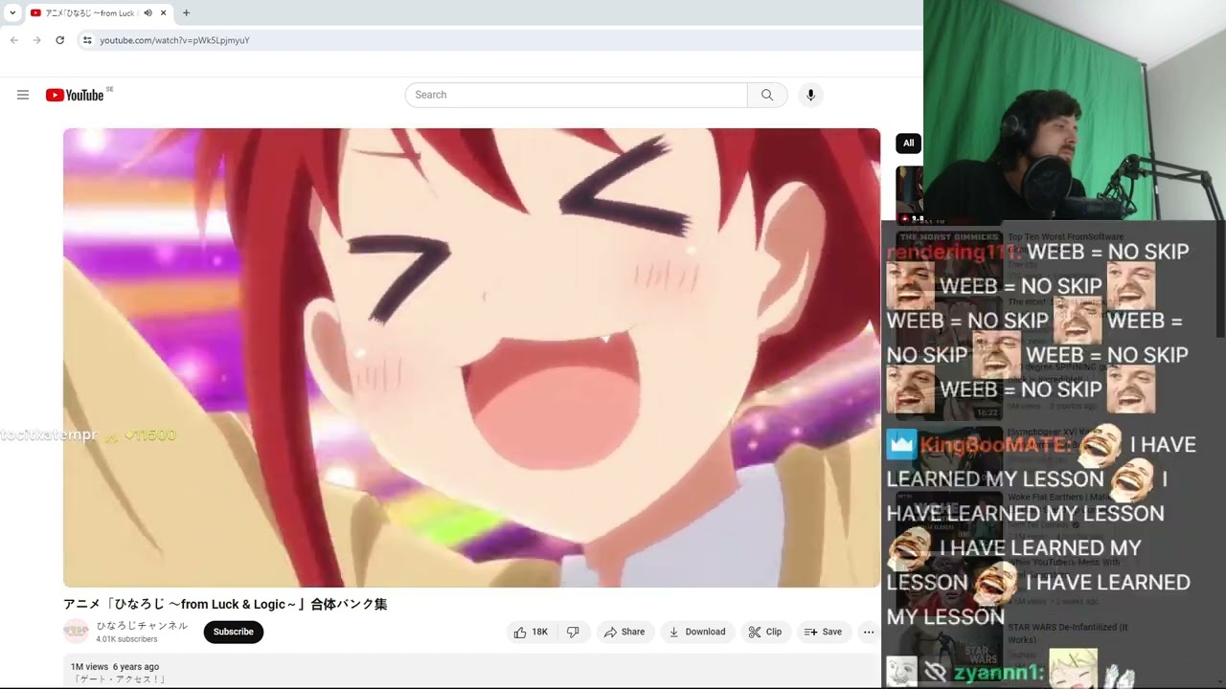Open more actions three-dot menu
Image resolution: width=1226 pixels, height=689 pixels.
pyautogui.click(x=869, y=632)
